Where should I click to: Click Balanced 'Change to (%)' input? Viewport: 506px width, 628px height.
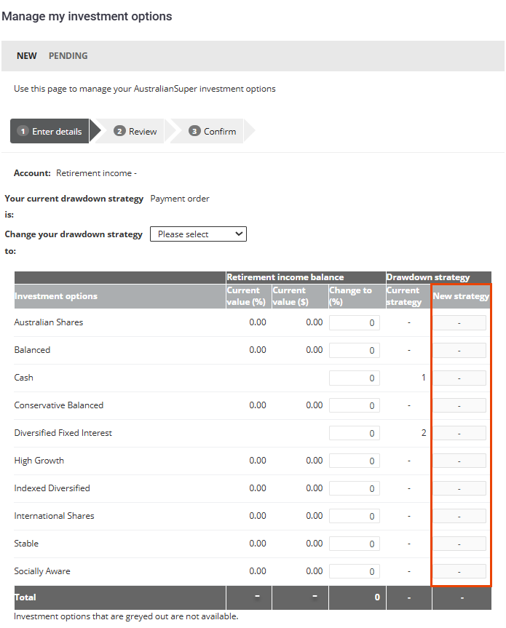(x=355, y=351)
